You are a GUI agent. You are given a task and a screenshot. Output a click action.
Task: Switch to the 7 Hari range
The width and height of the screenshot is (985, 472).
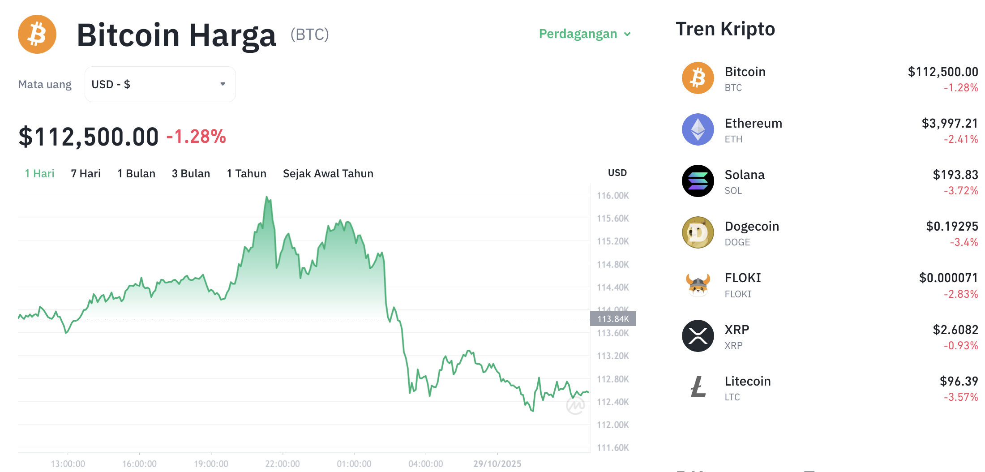86,174
